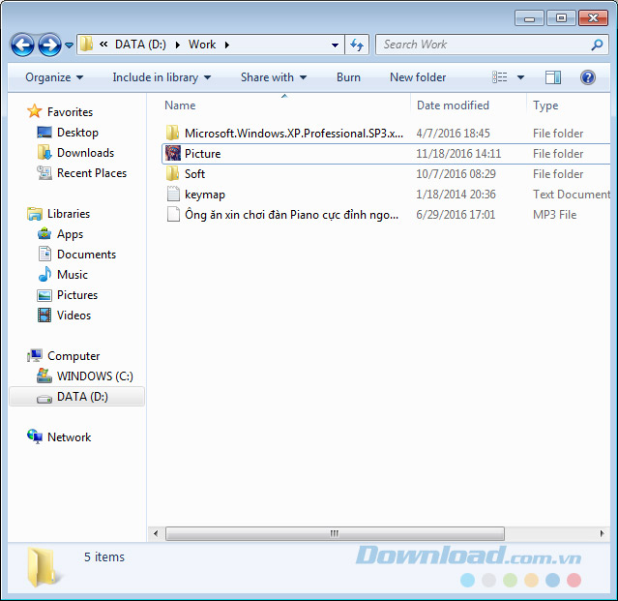
Task: Show hidden path levels chevron
Action: (x=103, y=45)
